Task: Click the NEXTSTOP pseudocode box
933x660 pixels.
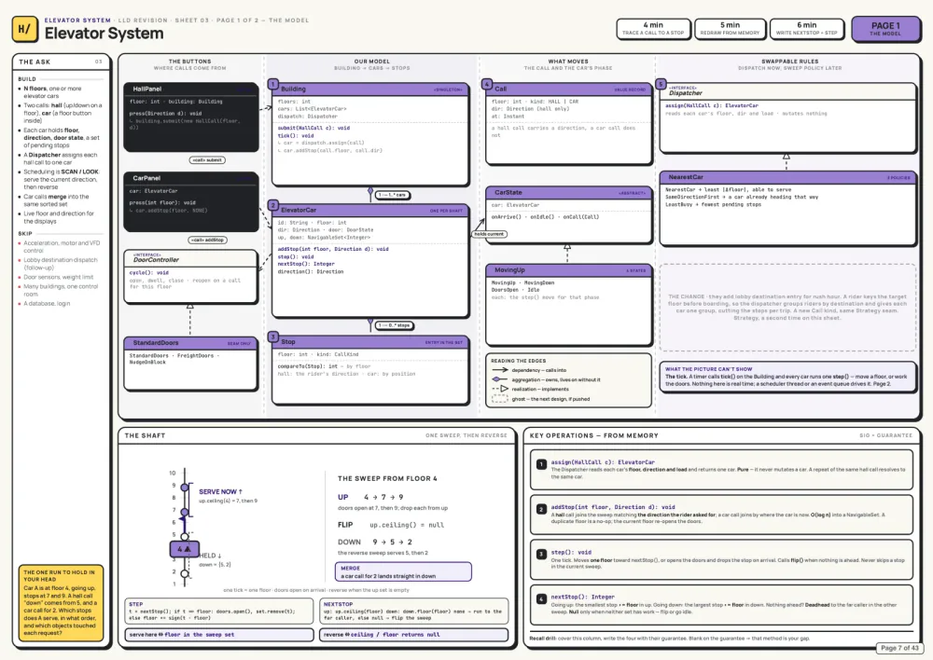Action: [413, 612]
